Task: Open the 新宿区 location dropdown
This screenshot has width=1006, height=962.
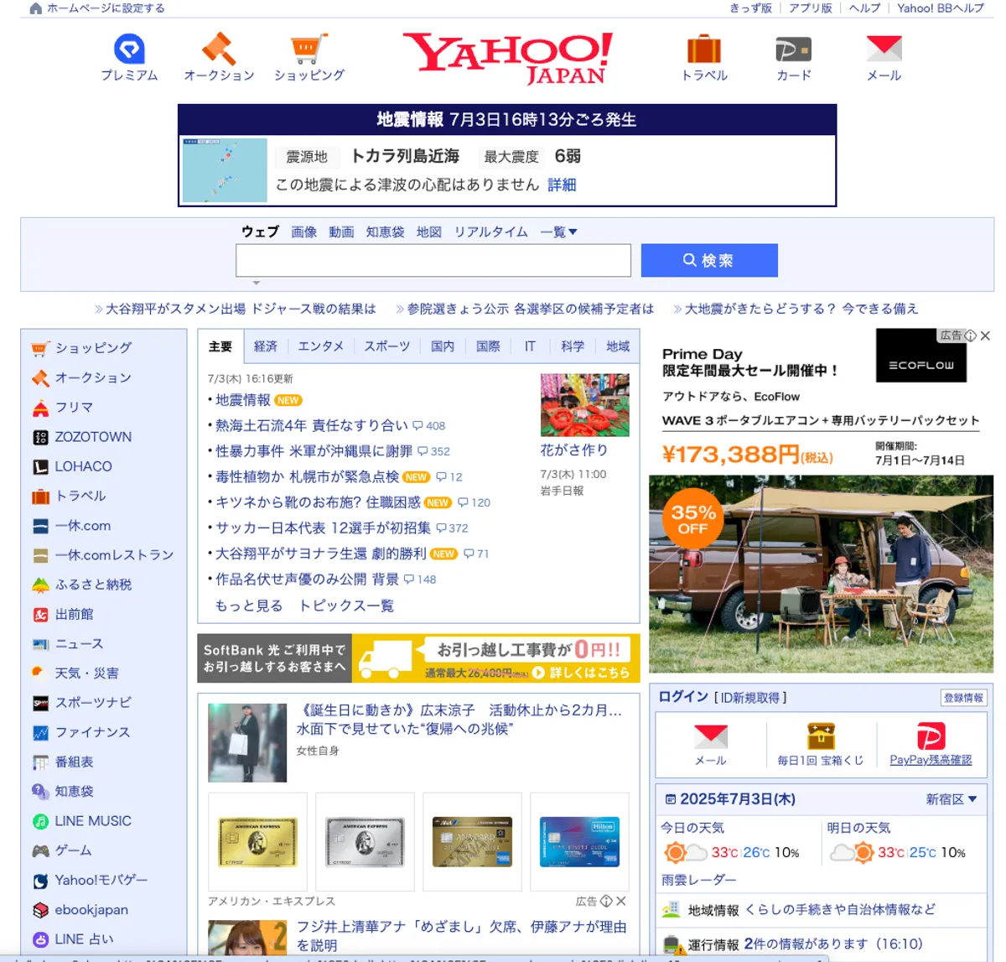Action: pyautogui.click(x=952, y=799)
